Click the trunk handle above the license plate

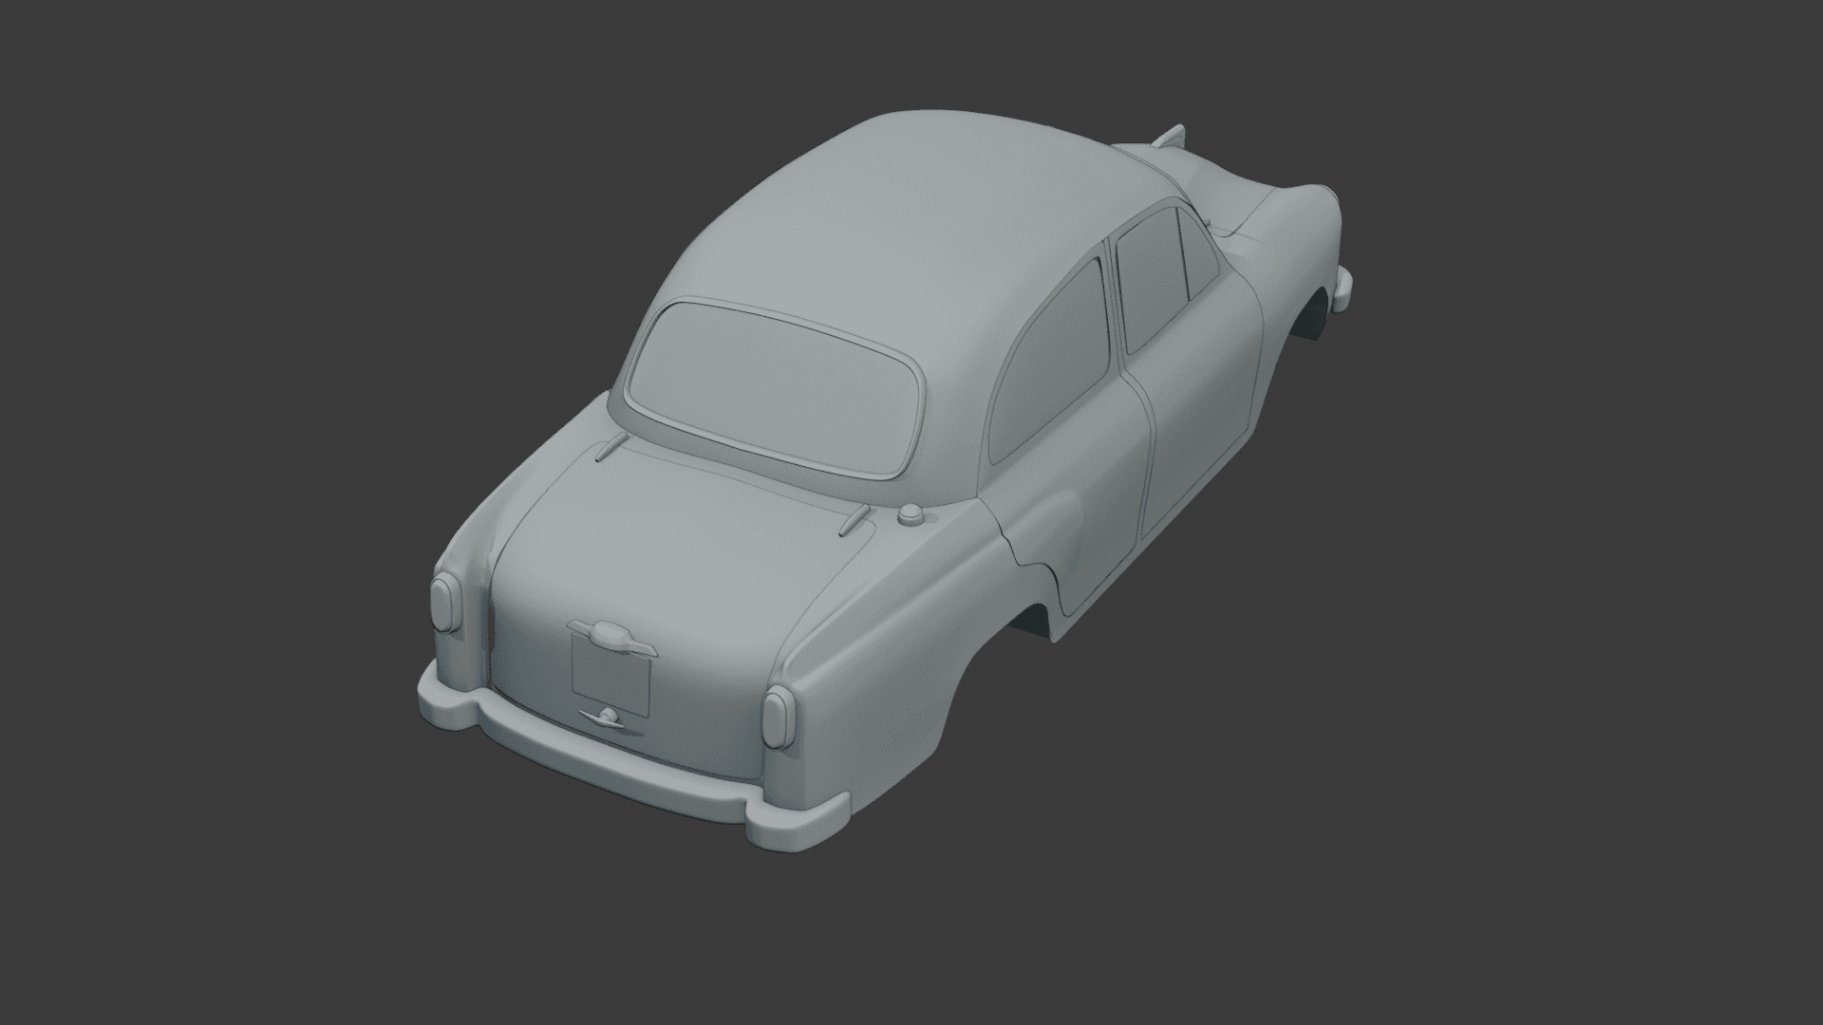click(x=611, y=636)
